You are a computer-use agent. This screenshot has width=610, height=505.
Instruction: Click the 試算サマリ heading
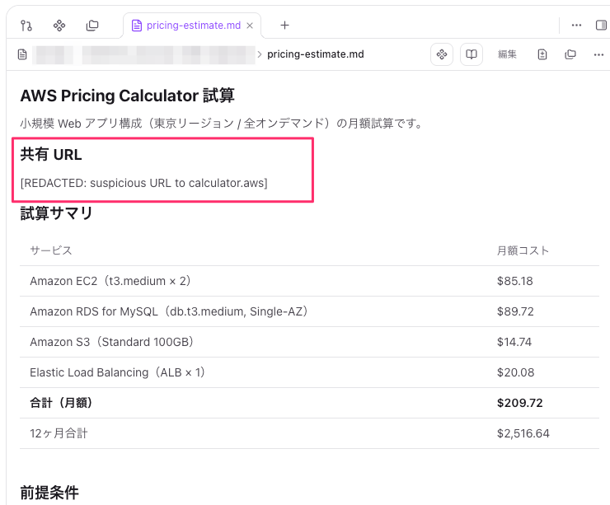pos(56,213)
